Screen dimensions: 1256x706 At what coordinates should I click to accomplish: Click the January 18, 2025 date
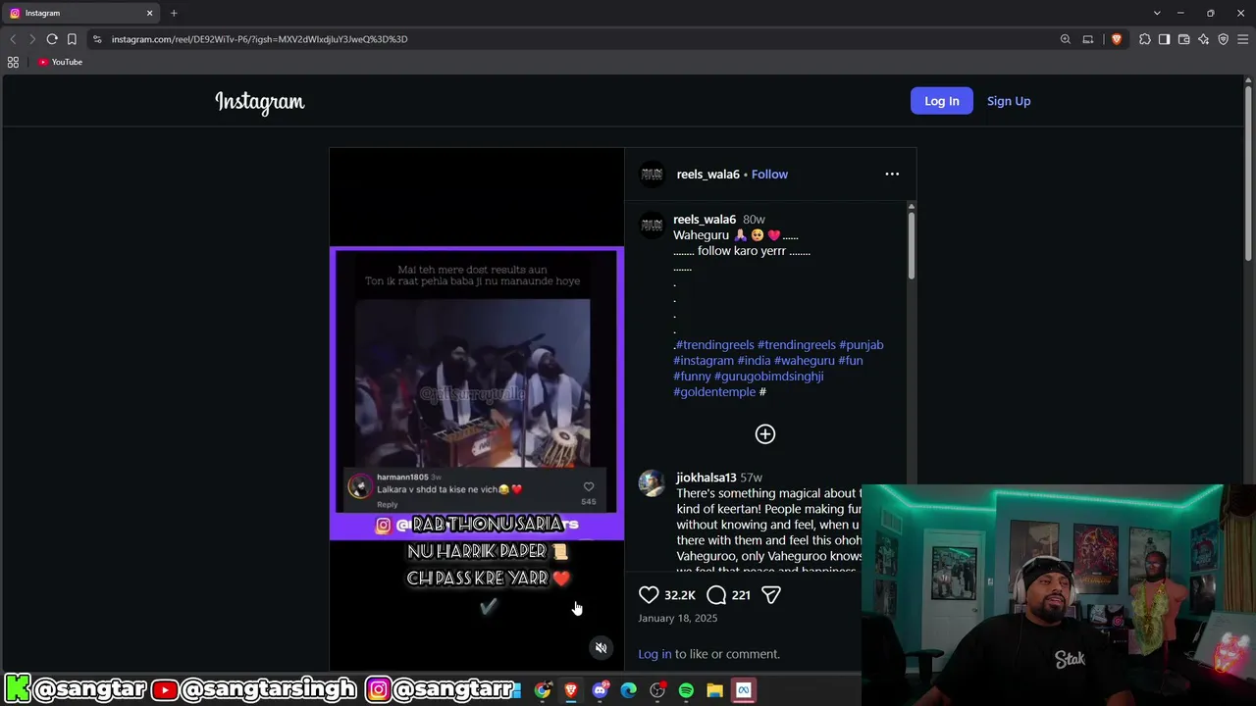click(678, 619)
